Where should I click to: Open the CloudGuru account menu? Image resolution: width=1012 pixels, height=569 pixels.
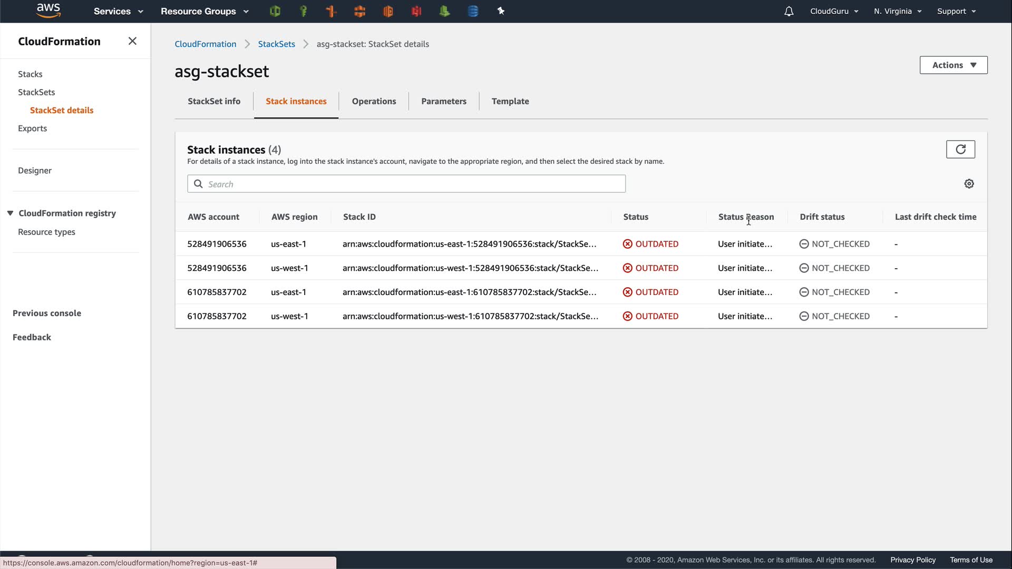click(834, 11)
